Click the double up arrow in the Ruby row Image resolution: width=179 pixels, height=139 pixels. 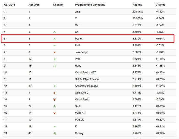[55, 66]
